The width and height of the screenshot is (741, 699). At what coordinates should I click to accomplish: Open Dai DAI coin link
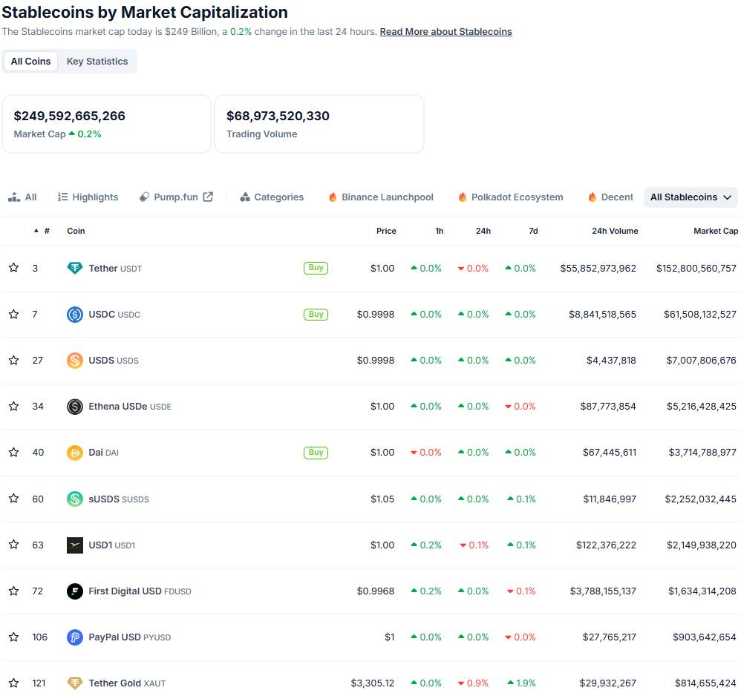[x=103, y=453]
